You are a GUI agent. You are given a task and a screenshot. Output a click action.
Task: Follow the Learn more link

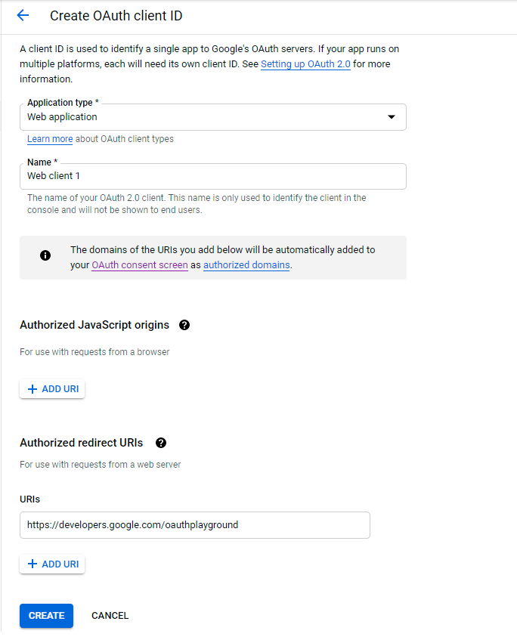pos(50,139)
